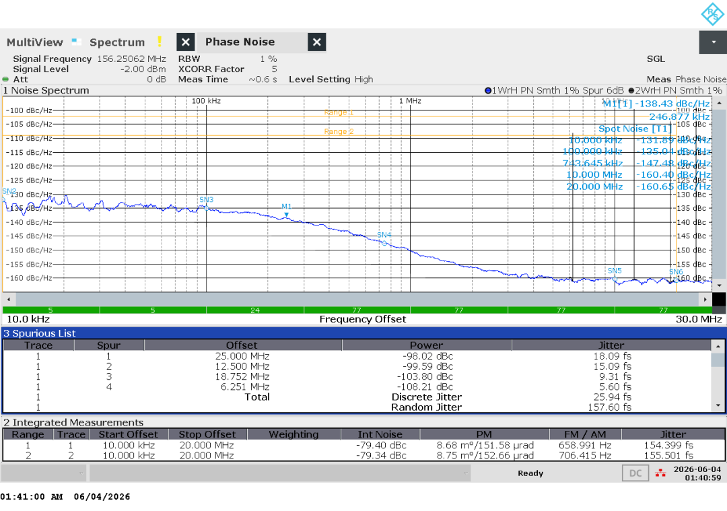Screen dimensions: 727x511
Task: Click the green Att status indicator
Action: (x=5, y=79)
